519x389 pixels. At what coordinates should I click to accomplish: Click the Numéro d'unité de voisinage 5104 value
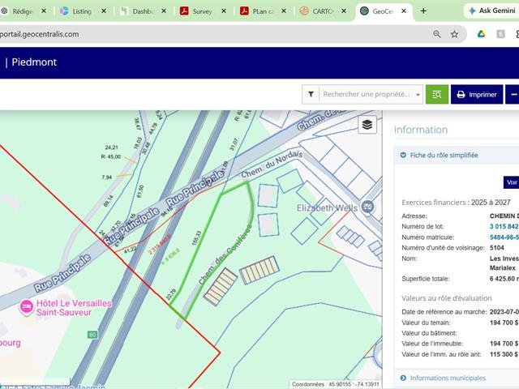[x=497, y=248]
